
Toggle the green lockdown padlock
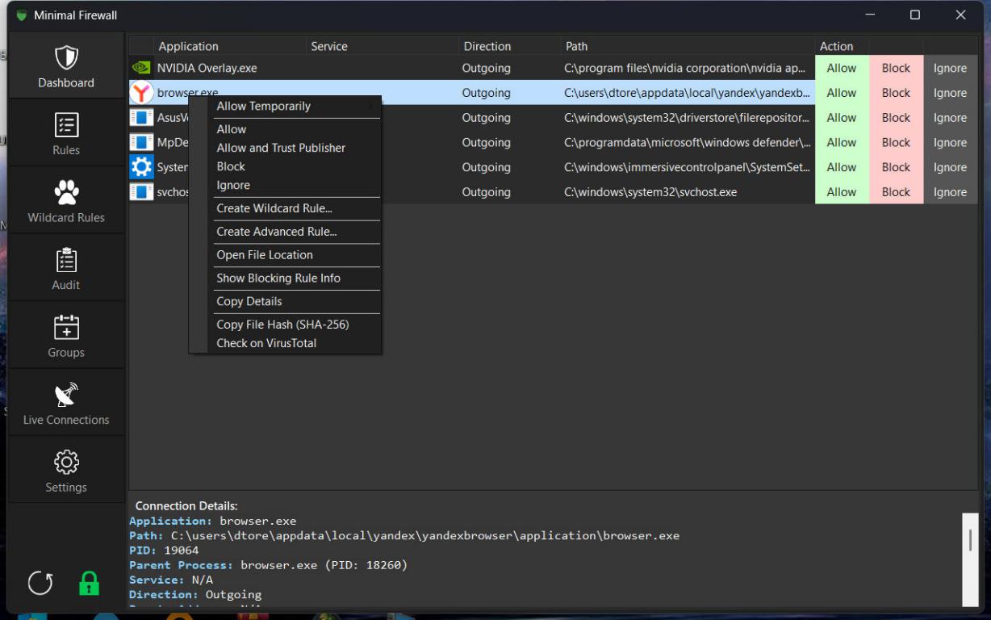[x=89, y=583]
